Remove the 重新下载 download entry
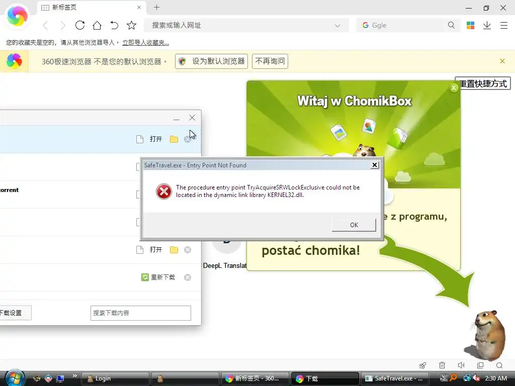The height and width of the screenshot is (386, 515). tap(188, 277)
